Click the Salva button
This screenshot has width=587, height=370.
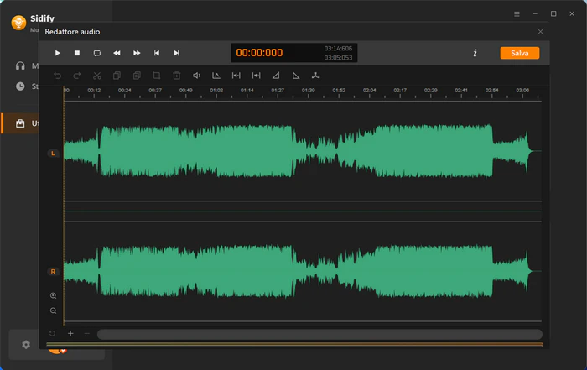pos(520,53)
